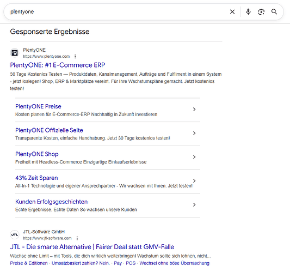290x272 pixels.
Task: Focus the search field containing plentyone
Action: click(x=119, y=12)
